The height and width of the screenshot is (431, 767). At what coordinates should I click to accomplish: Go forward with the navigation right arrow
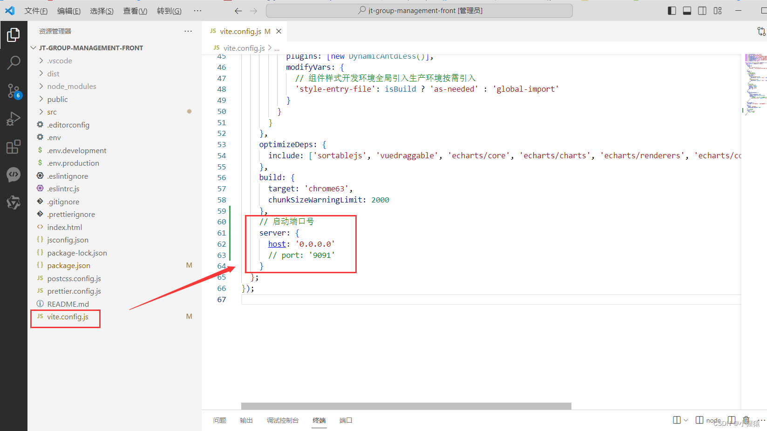pyautogui.click(x=253, y=11)
